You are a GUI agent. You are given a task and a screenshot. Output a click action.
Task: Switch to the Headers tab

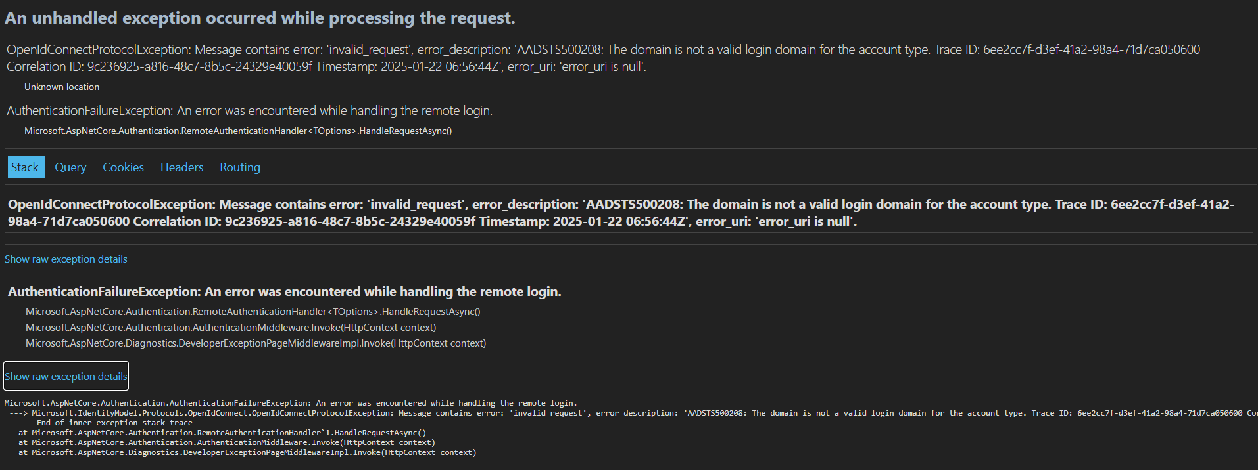[x=181, y=167]
